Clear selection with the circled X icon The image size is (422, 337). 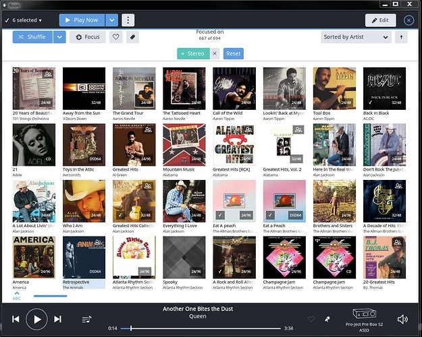(x=408, y=20)
